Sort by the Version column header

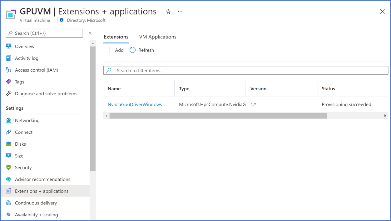point(258,88)
